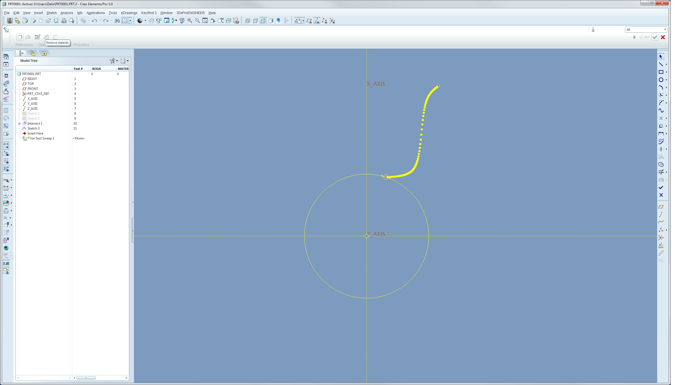Select the Line sketch tool

tap(661, 64)
